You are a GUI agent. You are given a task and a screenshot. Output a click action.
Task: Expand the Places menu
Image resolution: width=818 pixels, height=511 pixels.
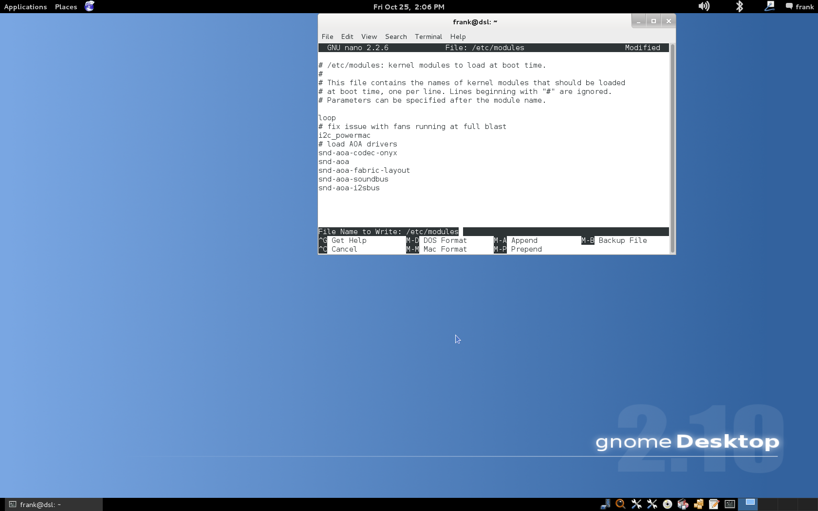[66, 7]
